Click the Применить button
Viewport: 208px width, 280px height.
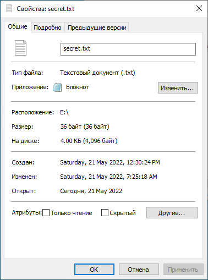point(183,270)
